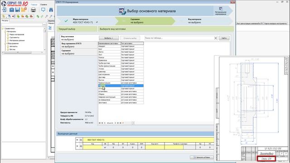Click the beige document icon in small toolbar
The image size is (290, 163).
click(x=4, y=16)
